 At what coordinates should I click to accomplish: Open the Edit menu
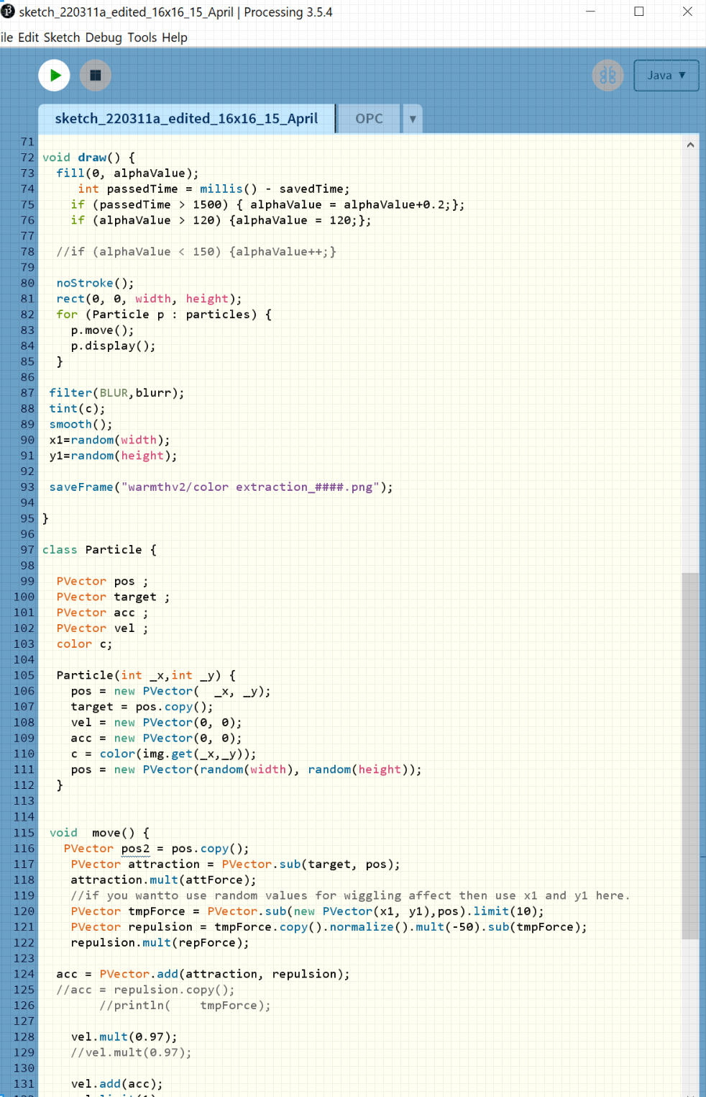click(x=28, y=37)
